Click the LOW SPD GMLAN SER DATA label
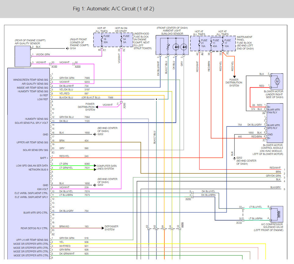Image resolution: width=294 pixels, height=264 pixels. (32, 166)
